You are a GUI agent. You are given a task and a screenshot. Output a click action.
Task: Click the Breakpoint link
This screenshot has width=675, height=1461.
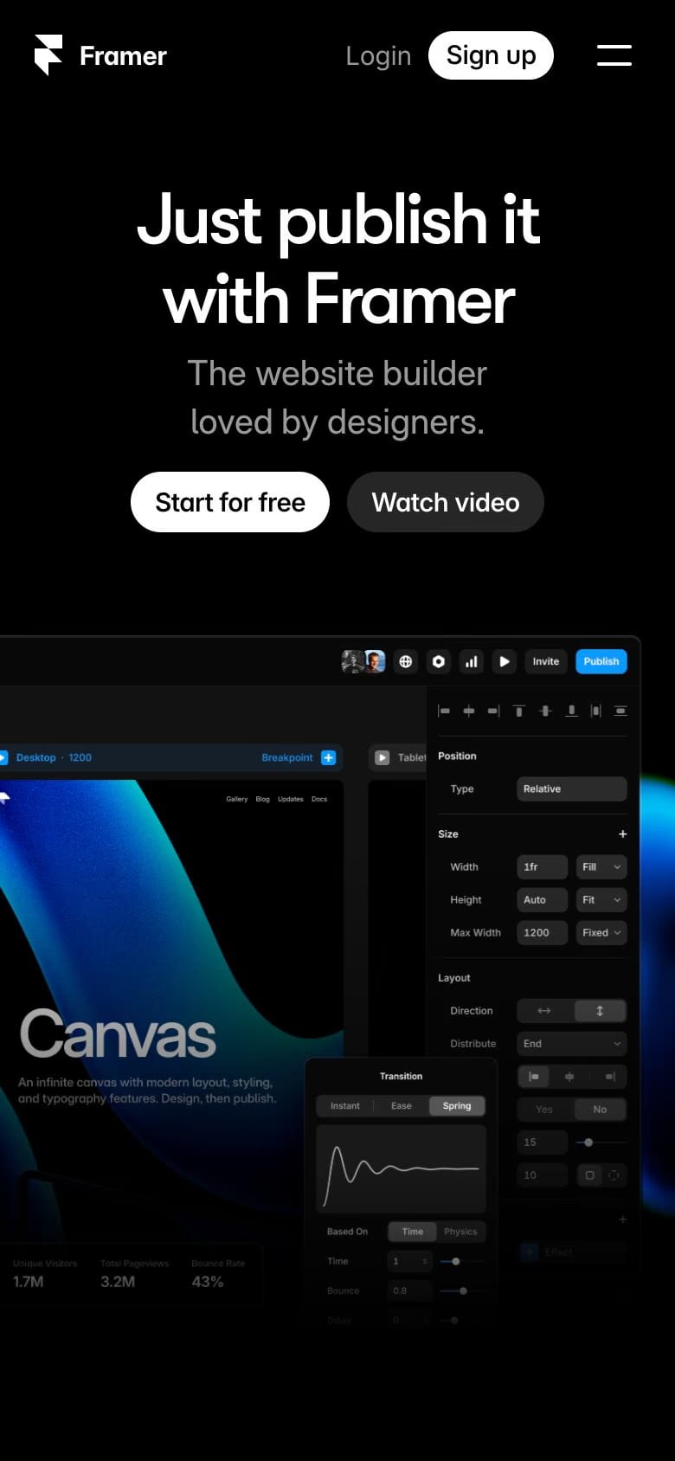(x=287, y=757)
